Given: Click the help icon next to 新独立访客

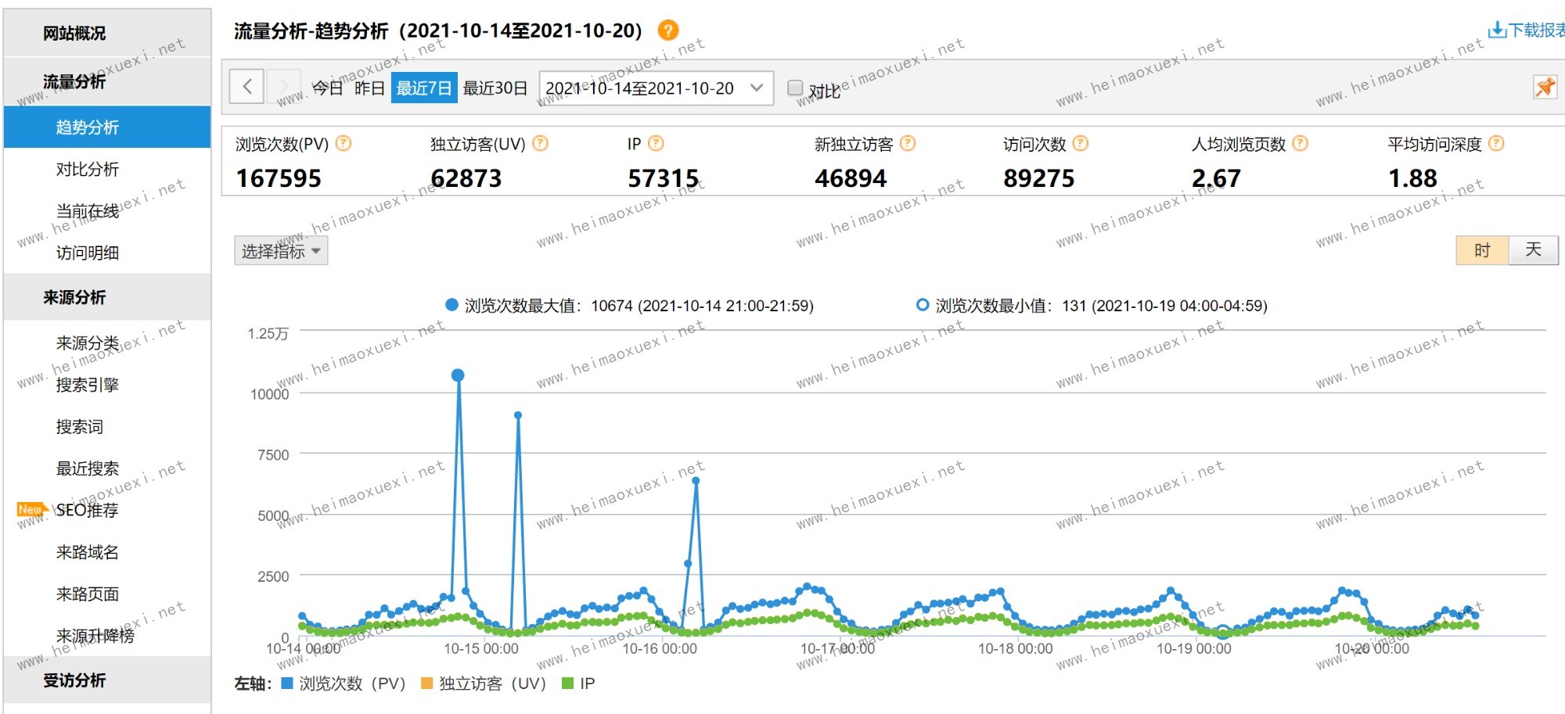Looking at the screenshot, I should (x=908, y=144).
